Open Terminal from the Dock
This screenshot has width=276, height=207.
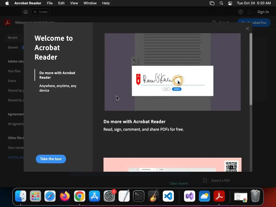tap(139, 196)
